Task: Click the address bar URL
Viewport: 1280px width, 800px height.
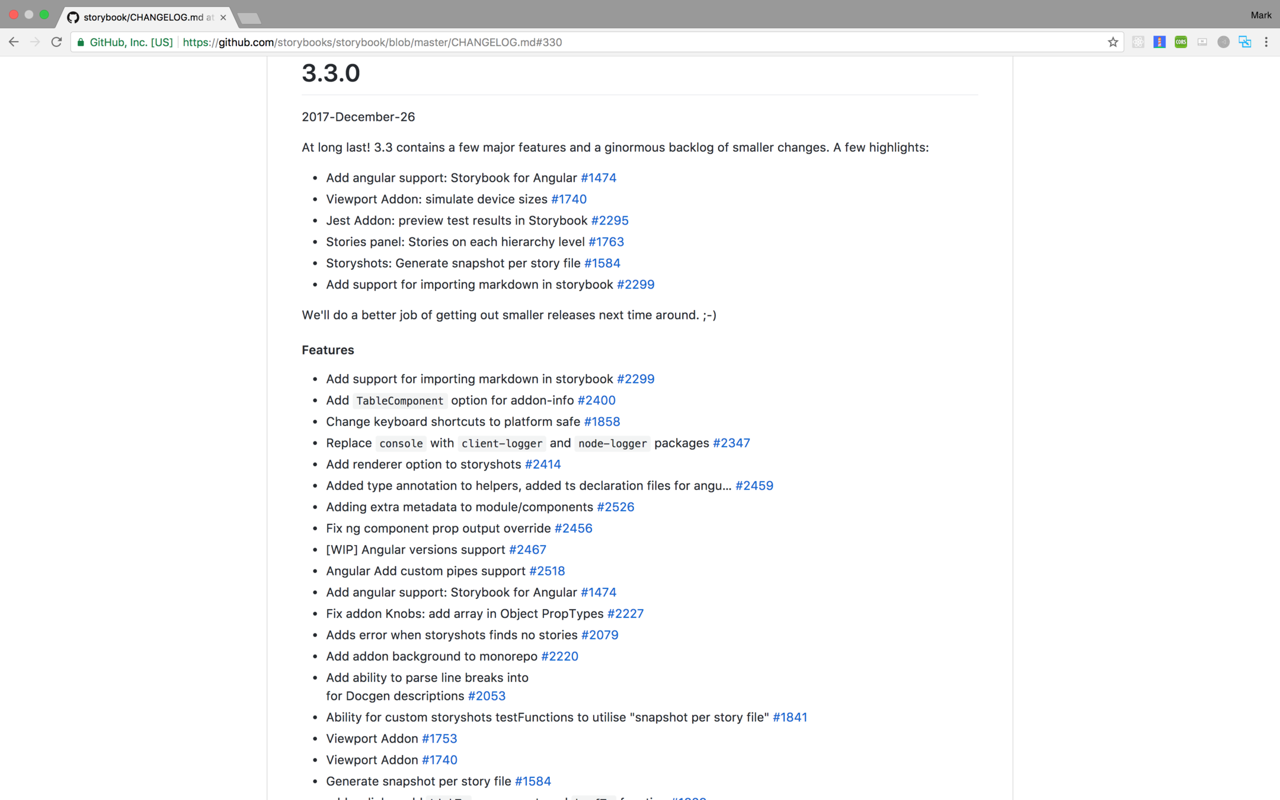Action: (372, 42)
